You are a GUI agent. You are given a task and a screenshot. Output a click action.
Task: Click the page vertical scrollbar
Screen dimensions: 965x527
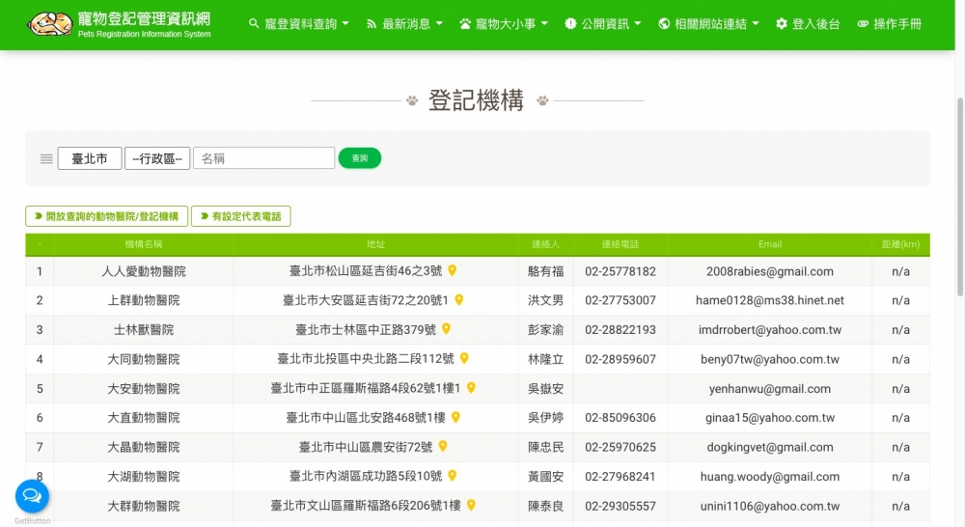[960, 197]
